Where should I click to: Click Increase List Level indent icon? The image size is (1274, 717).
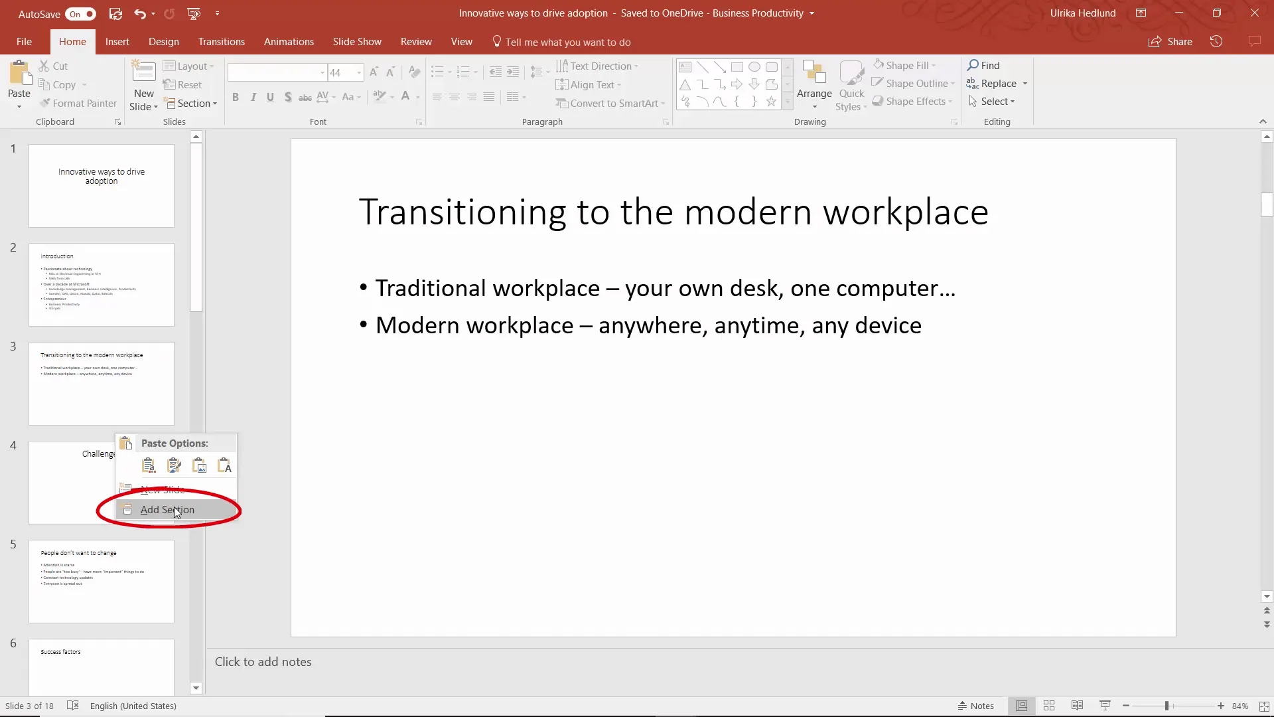(513, 72)
